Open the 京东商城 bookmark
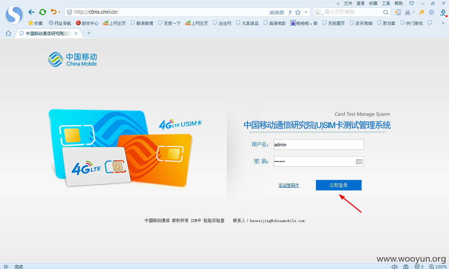This screenshot has width=449, height=269. [361, 23]
